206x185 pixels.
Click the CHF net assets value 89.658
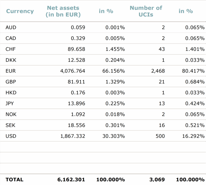tap(76, 49)
